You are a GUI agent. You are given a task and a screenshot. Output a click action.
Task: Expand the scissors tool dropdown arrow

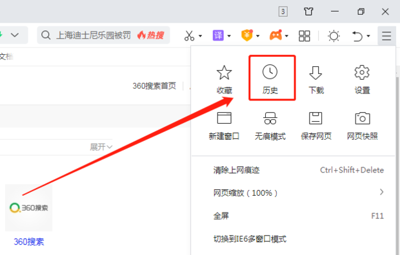point(200,36)
